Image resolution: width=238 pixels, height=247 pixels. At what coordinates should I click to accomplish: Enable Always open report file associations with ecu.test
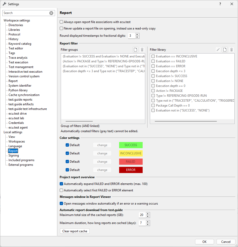tap(62, 22)
